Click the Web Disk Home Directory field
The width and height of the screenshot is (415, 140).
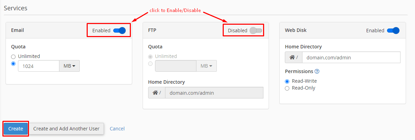351,58
